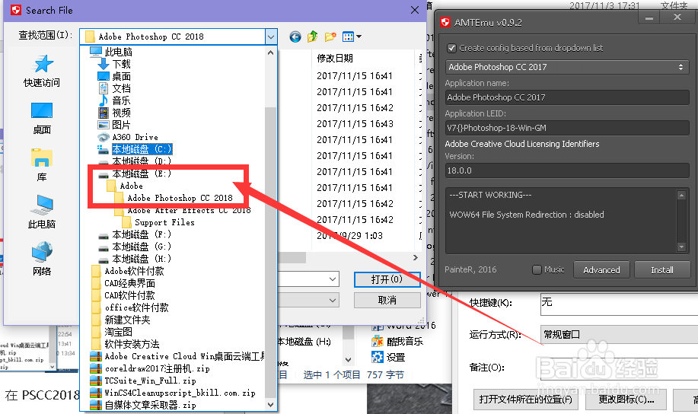
Task: Select Desktop (桌面) in left places bar
Action: pos(42,119)
